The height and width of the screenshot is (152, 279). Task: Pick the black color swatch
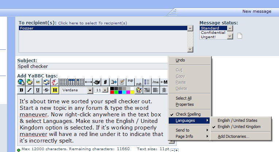pos(112,88)
